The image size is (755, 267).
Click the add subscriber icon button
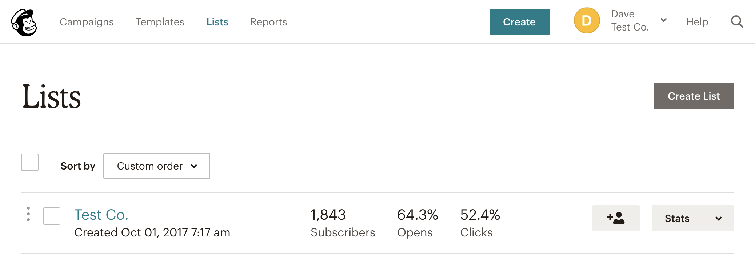(x=616, y=218)
